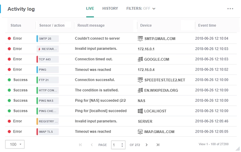
Task: Select the GOOGLE.COM device name
Action: [156, 59]
